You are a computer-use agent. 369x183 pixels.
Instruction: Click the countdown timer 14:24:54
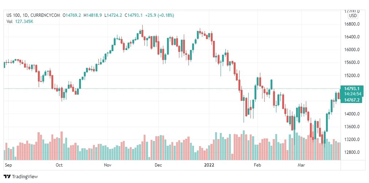[x=353, y=94]
